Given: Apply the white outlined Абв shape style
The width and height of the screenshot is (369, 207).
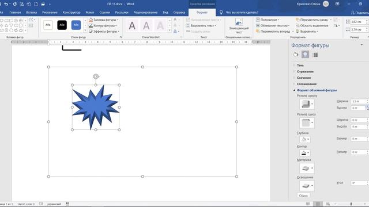Looking at the screenshot, I should point(48,25).
